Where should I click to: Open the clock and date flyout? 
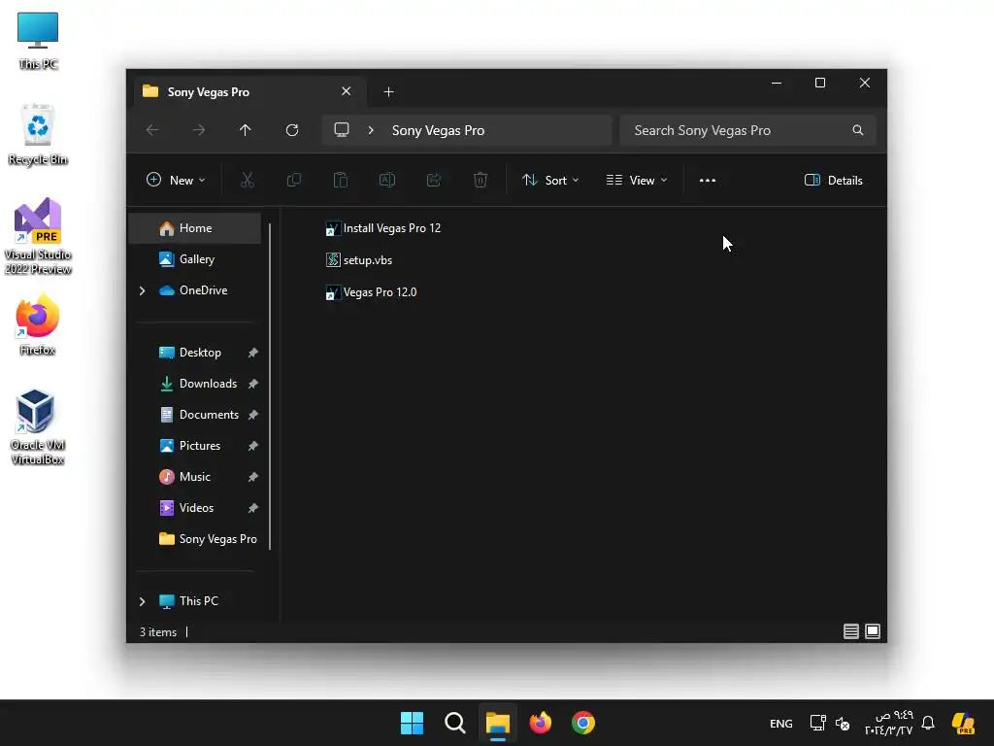pos(889,723)
